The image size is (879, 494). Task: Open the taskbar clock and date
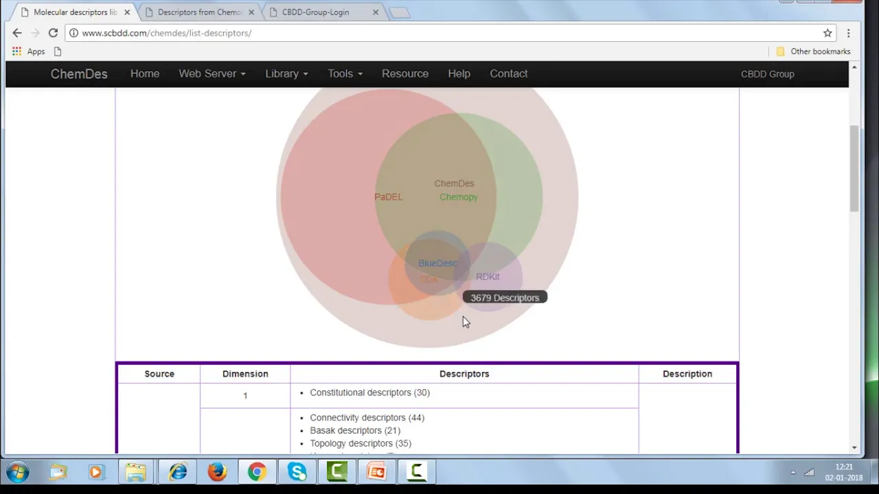click(844, 472)
